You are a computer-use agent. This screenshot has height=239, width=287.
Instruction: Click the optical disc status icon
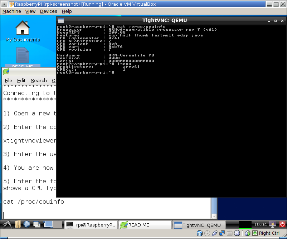207,233
